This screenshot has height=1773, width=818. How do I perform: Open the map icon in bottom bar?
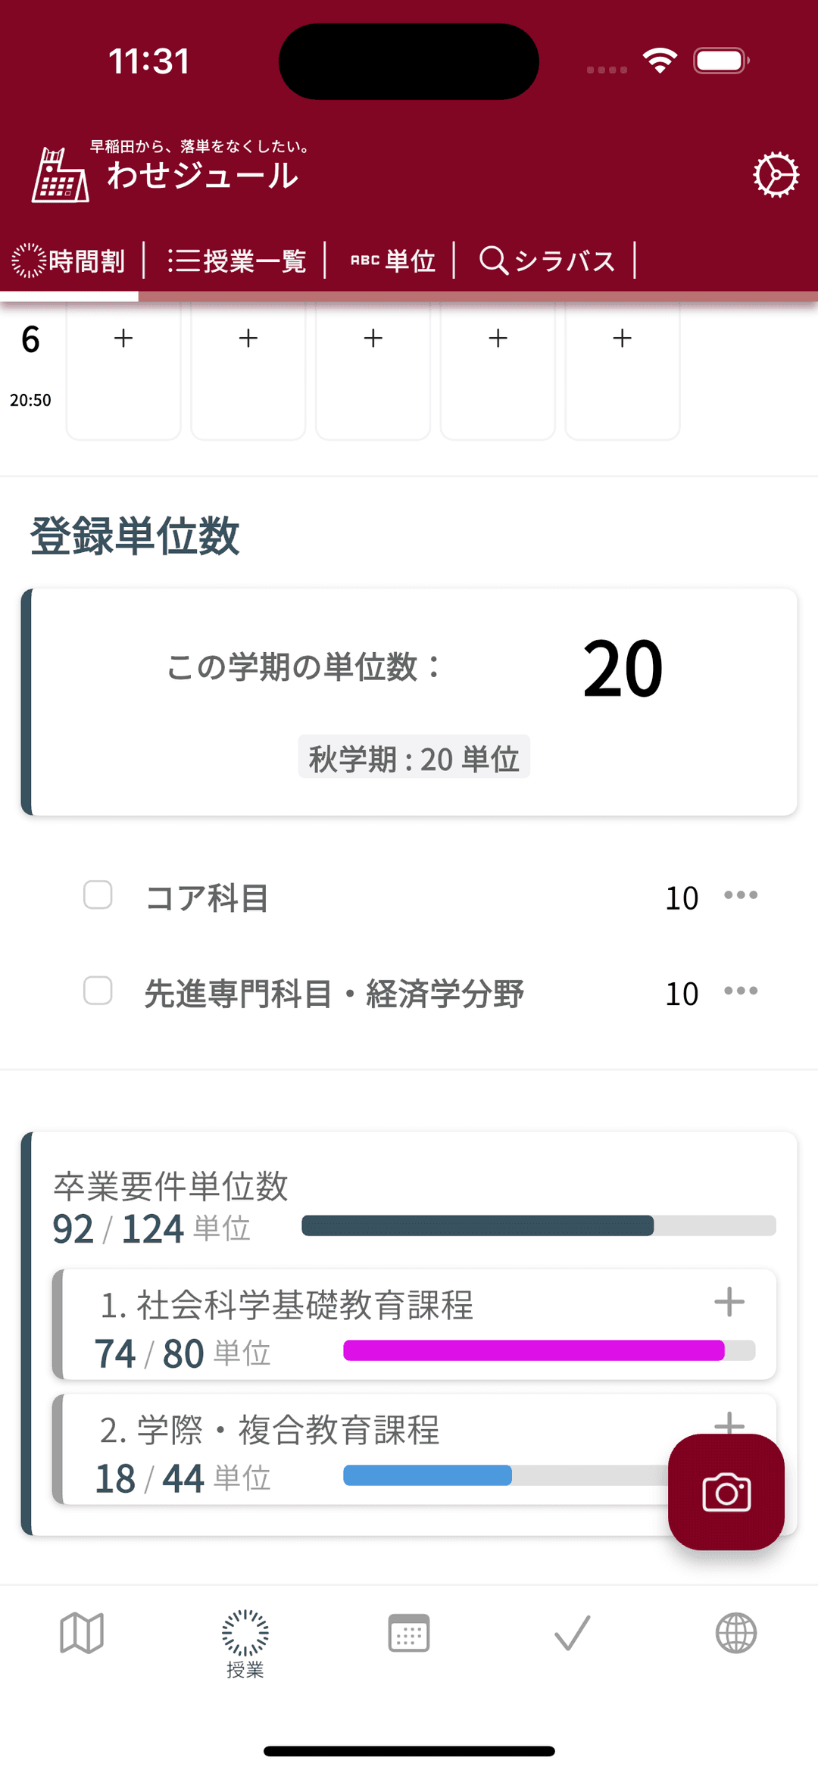tap(82, 1633)
